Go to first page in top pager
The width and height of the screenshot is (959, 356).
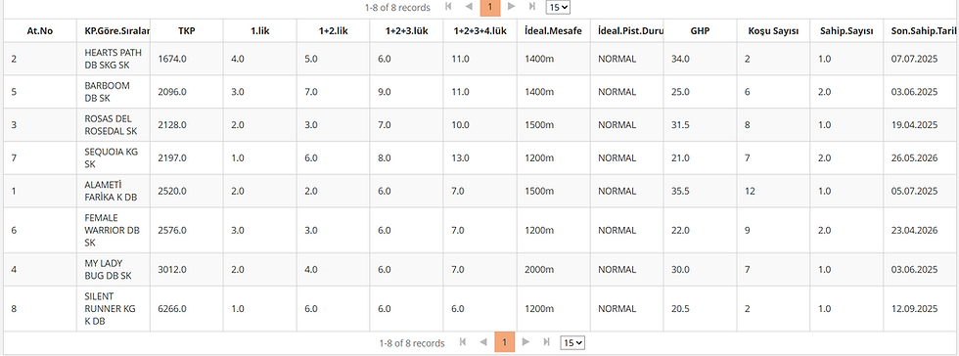448,8
